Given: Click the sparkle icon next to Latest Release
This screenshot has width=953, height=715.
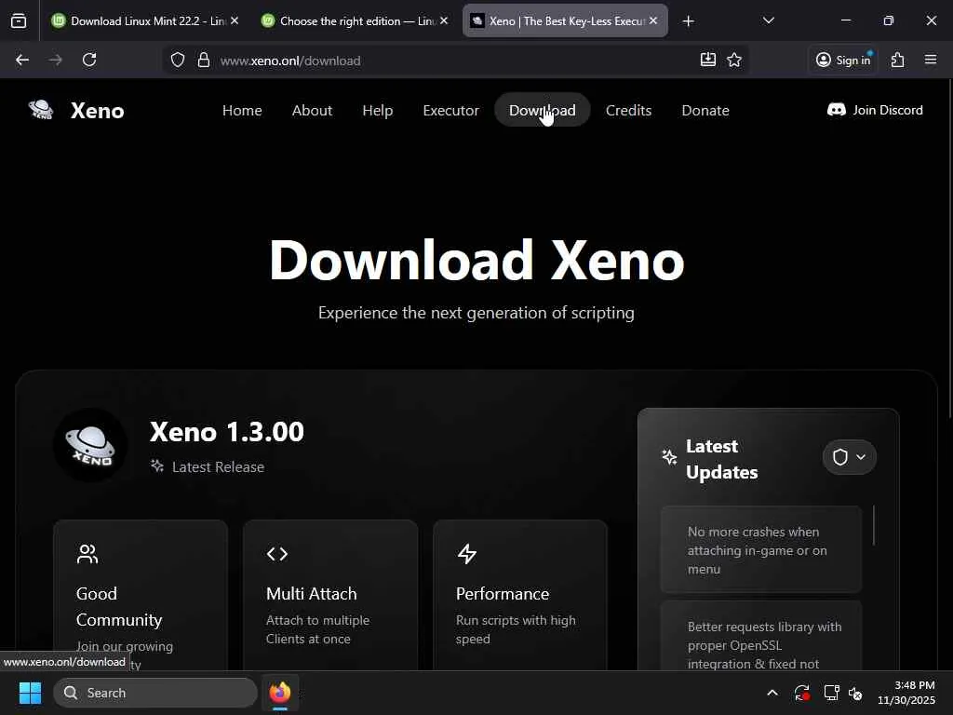Looking at the screenshot, I should tap(157, 466).
